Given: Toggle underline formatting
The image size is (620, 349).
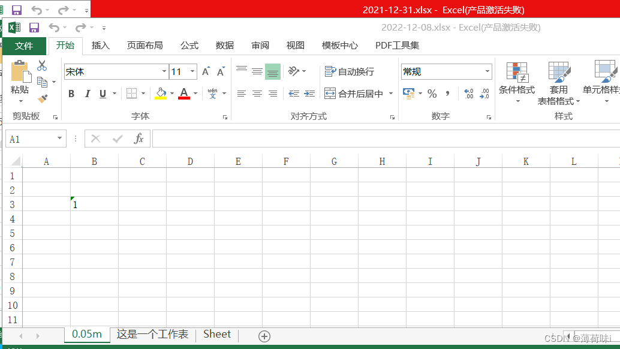Looking at the screenshot, I should [103, 94].
